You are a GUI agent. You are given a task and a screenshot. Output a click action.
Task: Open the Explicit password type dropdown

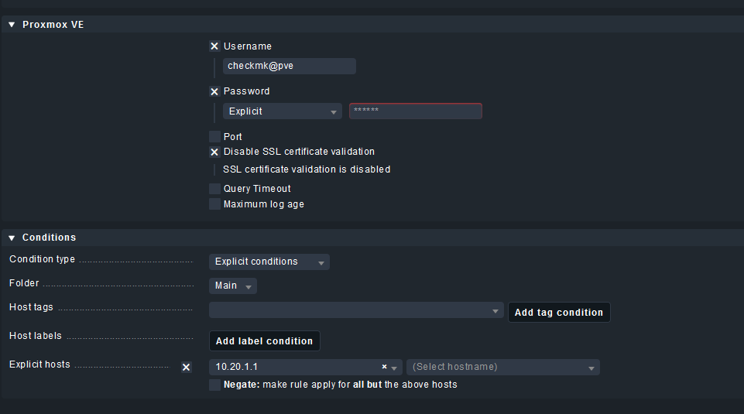coord(283,111)
